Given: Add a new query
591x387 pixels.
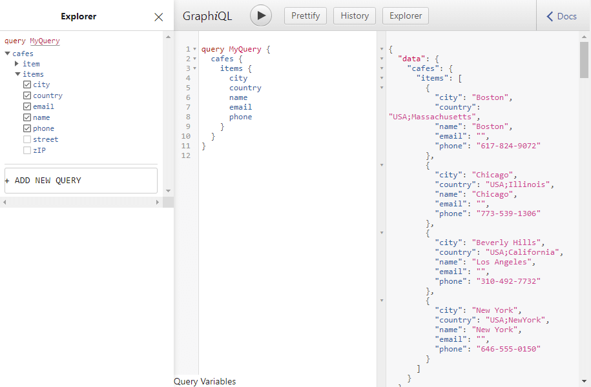Looking at the screenshot, I should pos(81,181).
